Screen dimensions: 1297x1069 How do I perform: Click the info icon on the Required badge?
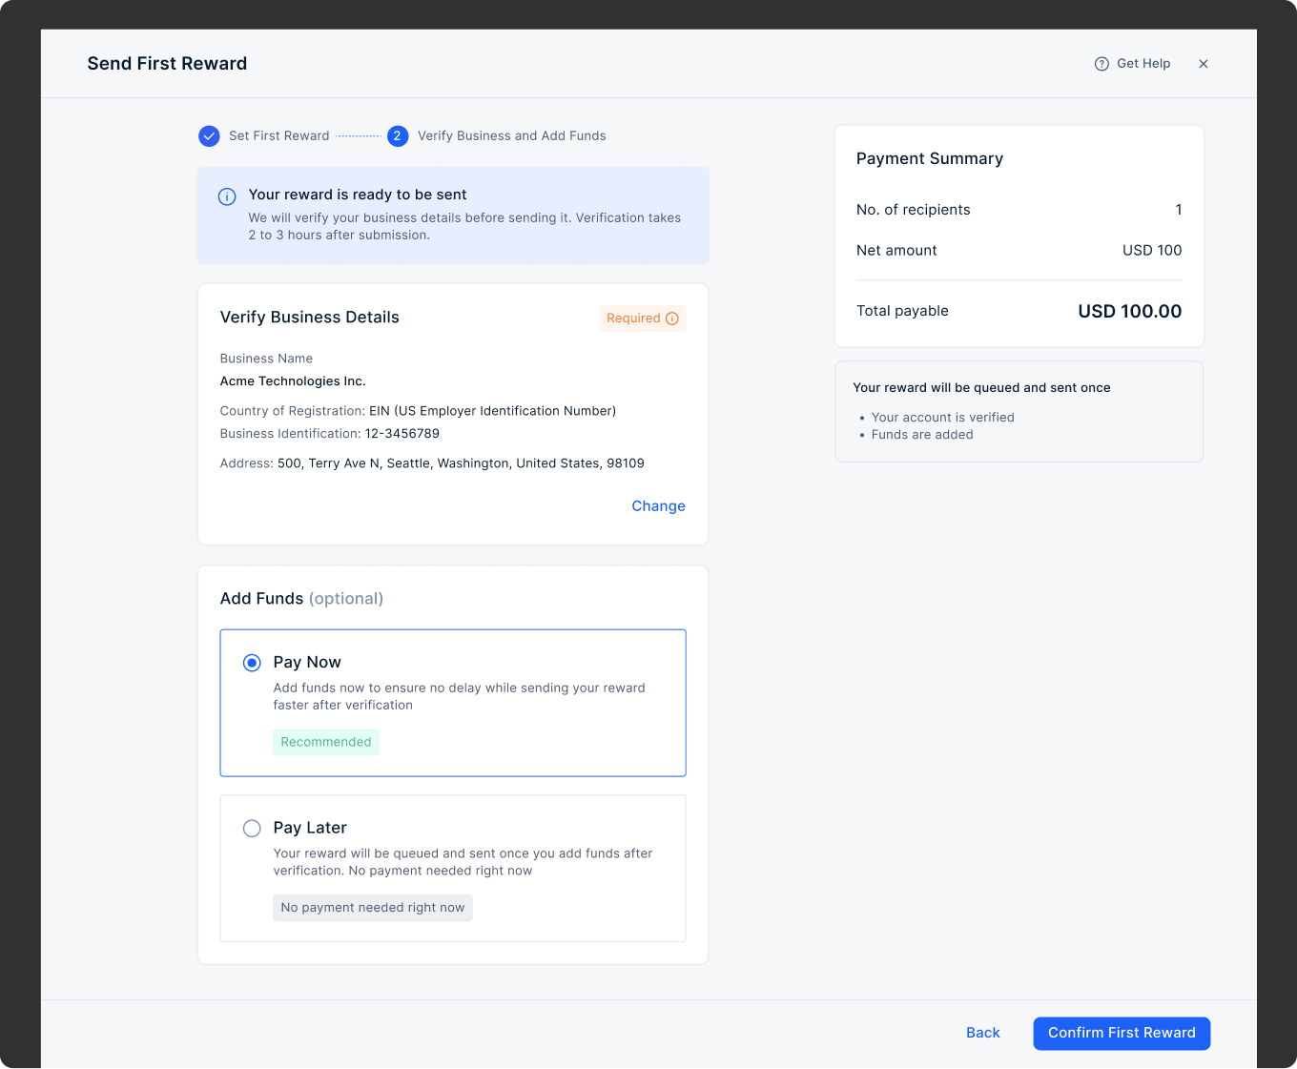tap(672, 319)
